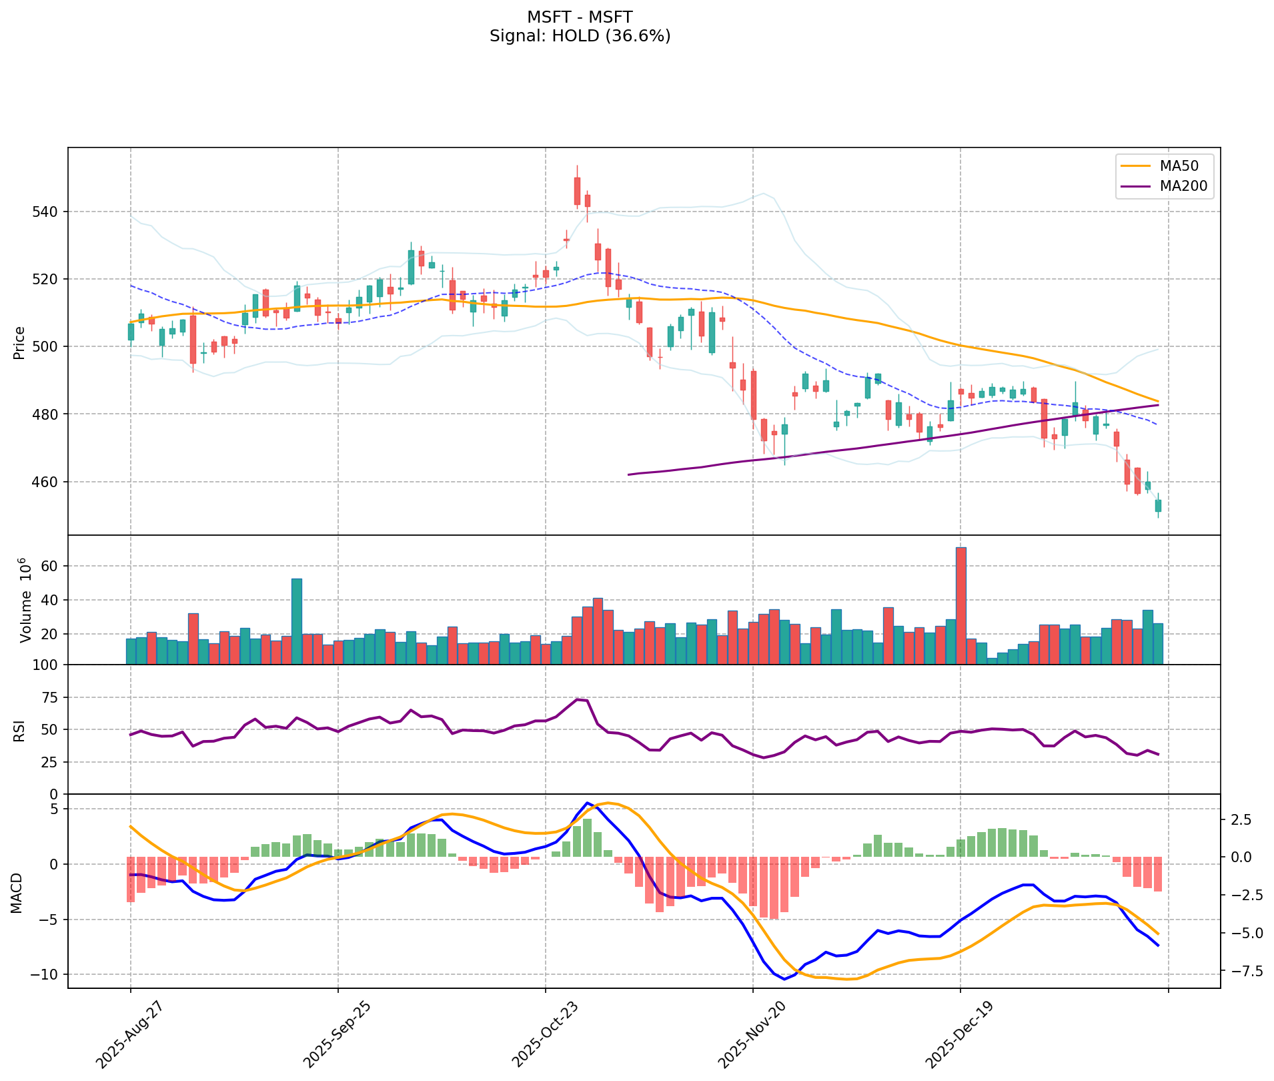Click the Volume axis label

coord(25,600)
